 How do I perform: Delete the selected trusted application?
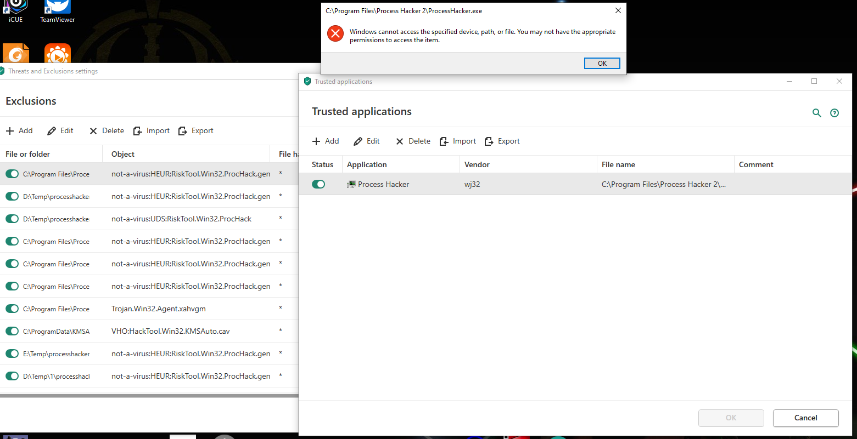[x=413, y=141]
